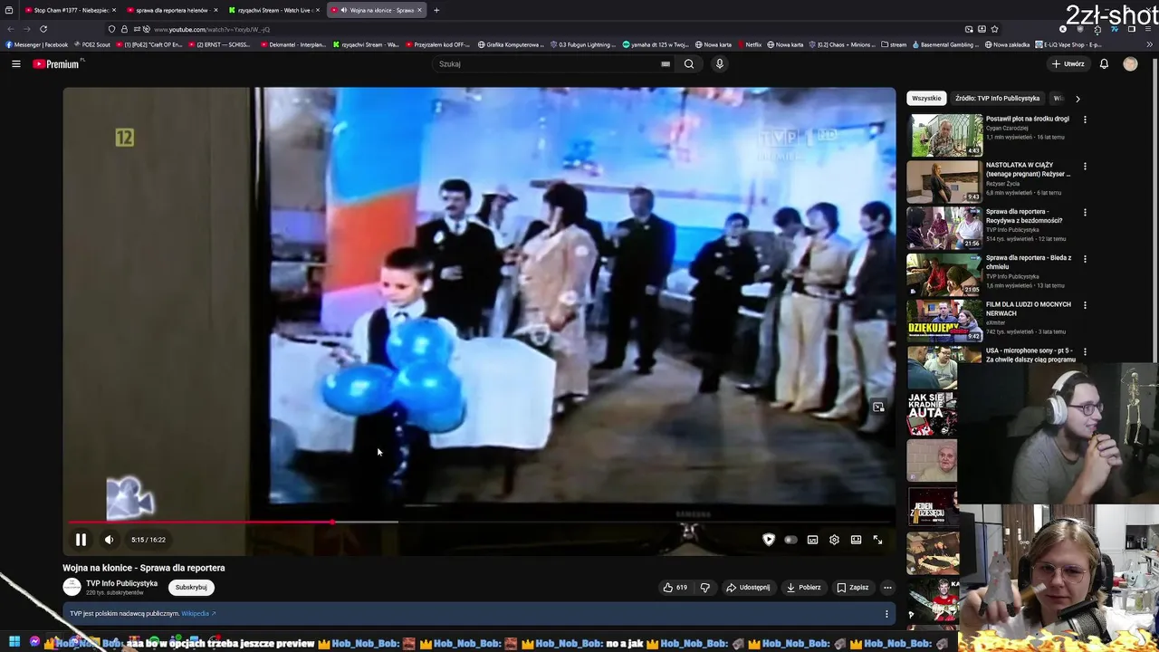Switch to 'Stop Cham #1377' browser tab

[x=71, y=10]
